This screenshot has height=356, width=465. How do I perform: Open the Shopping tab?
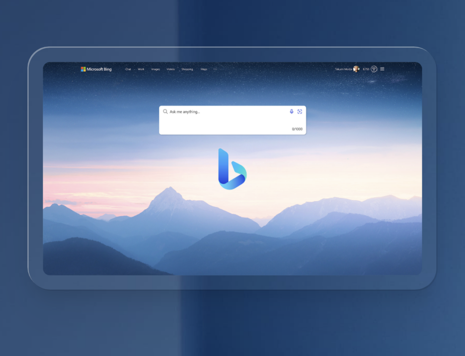[x=187, y=69]
